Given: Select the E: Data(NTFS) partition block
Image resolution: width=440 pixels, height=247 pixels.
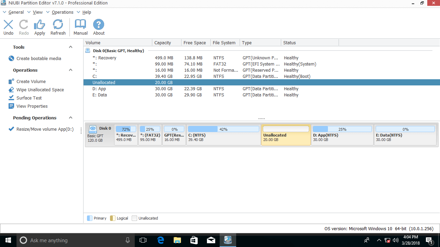Looking at the screenshot, I should [405, 135].
